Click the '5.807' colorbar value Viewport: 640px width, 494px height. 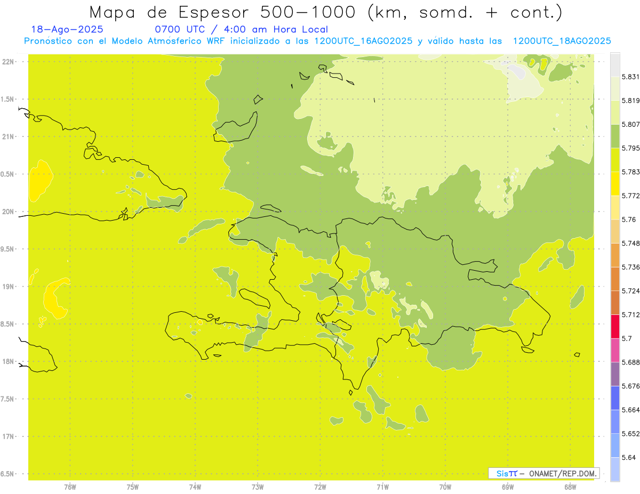click(x=630, y=124)
